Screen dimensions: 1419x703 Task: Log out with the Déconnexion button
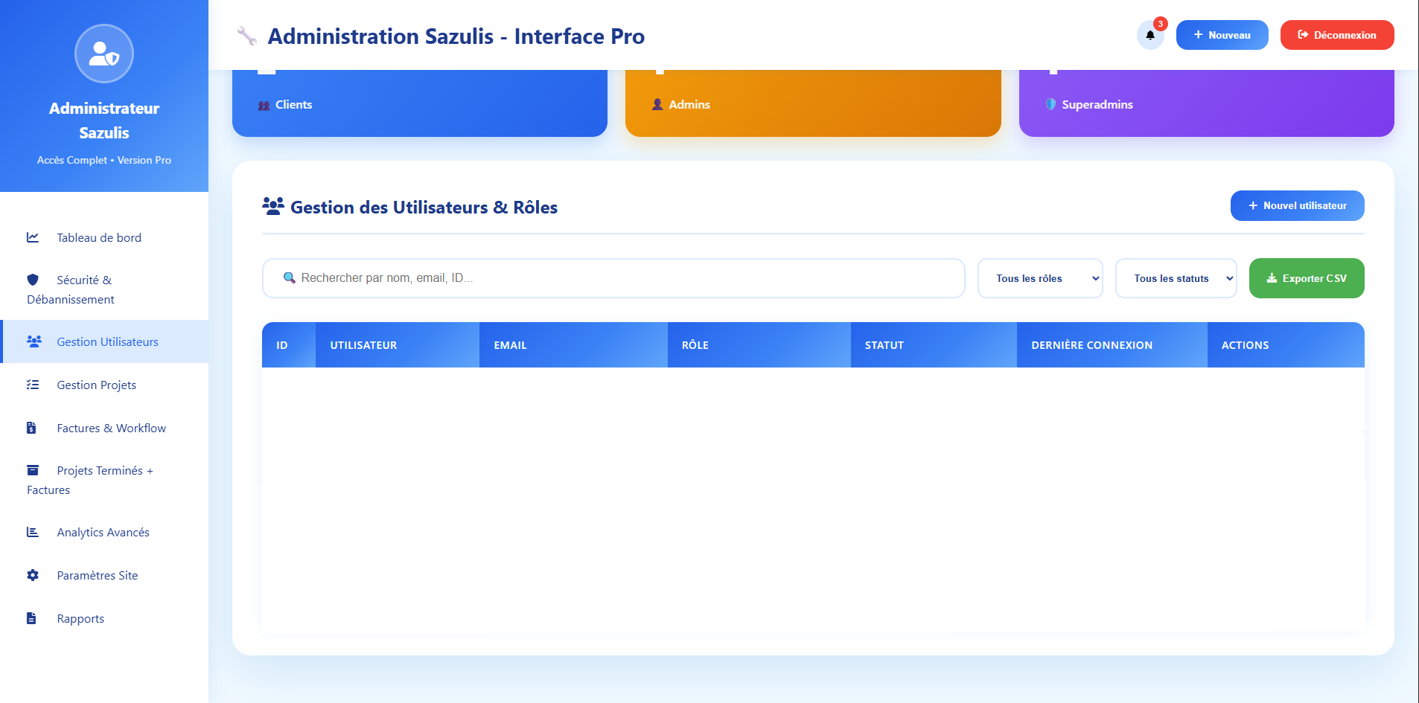click(1336, 35)
